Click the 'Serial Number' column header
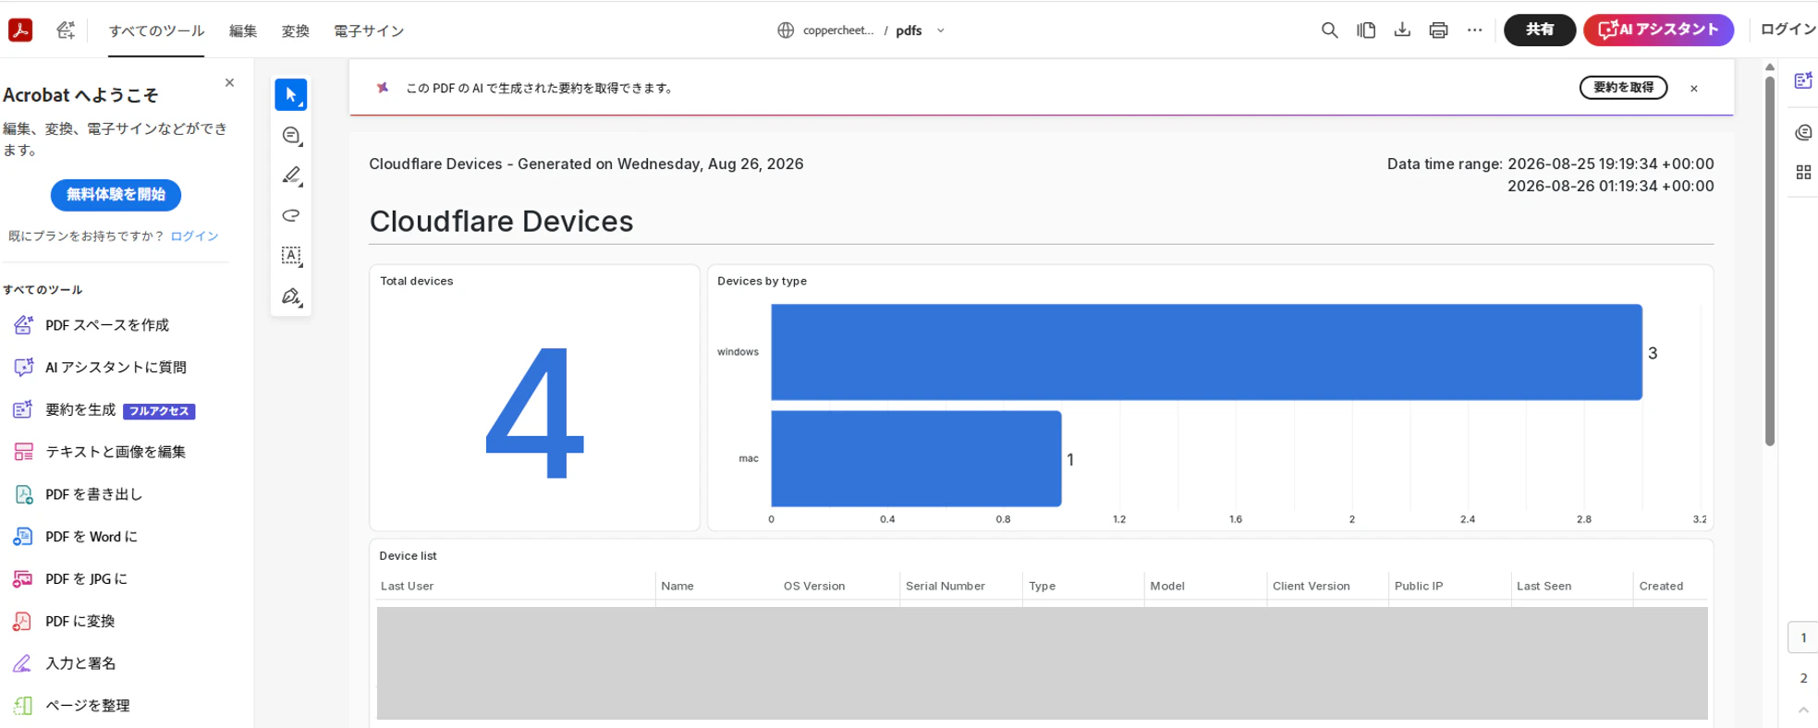 (x=946, y=587)
